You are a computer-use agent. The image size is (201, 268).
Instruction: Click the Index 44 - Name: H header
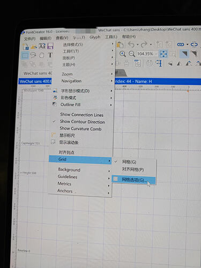(133, 81)
